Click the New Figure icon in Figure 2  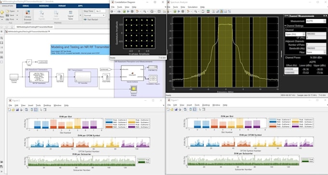click(x=10, y=109)
